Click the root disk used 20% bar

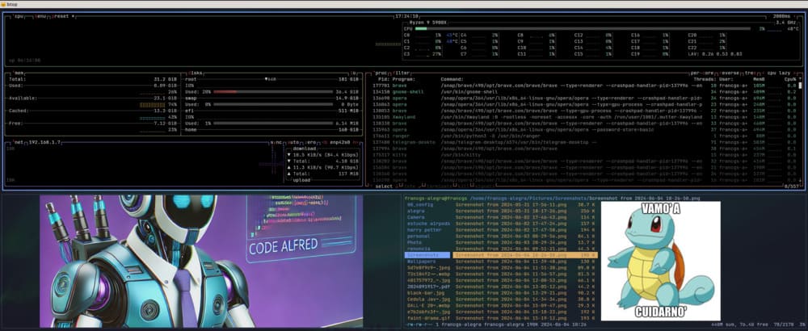(272, 91)
